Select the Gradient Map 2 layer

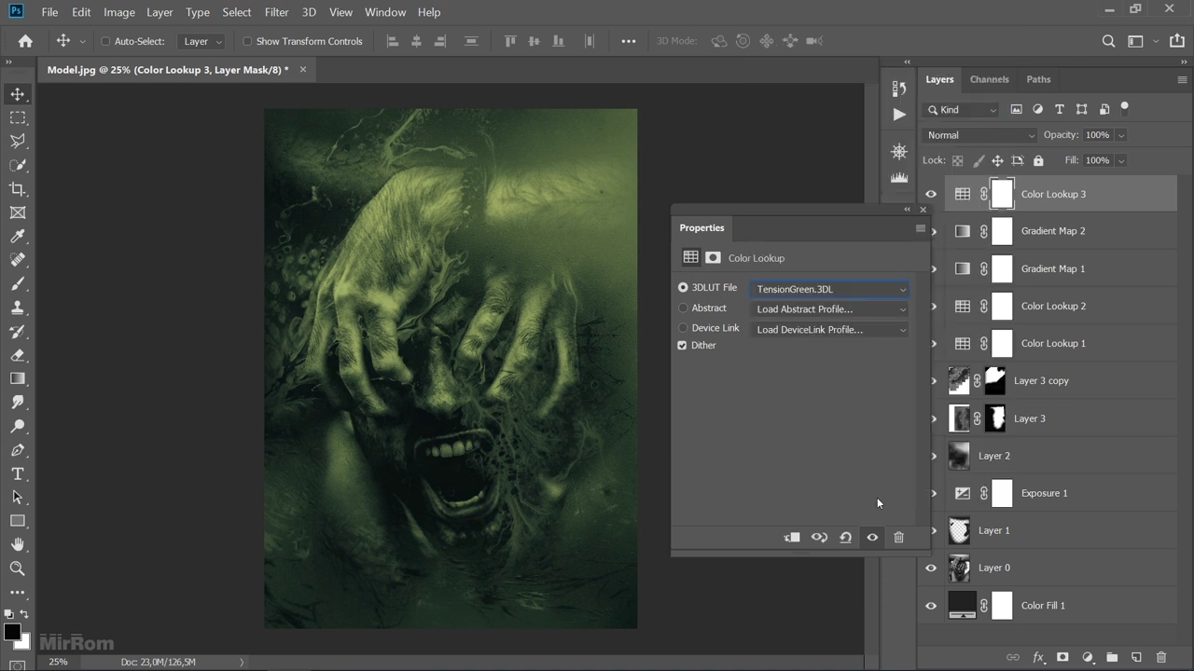1052,231
